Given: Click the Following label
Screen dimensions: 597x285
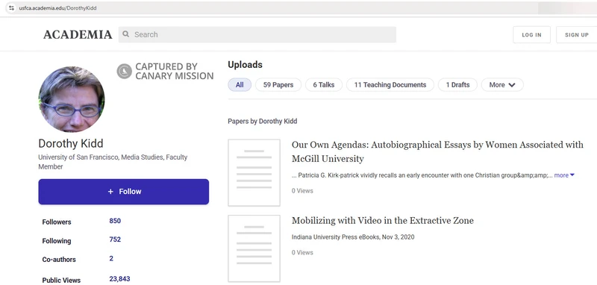Looking at the screenshot, I should (x=57, y=241).
